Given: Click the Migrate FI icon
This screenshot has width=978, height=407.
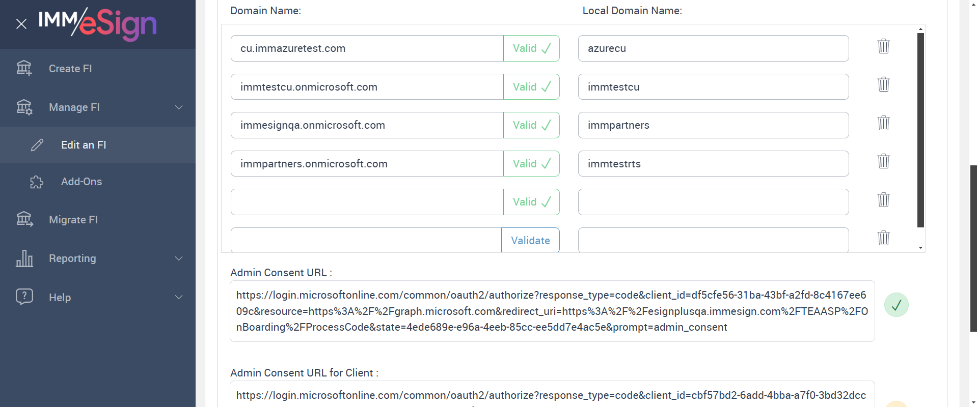Looking at the screenshot, I should pyautogui.click(x=24, y=219).
